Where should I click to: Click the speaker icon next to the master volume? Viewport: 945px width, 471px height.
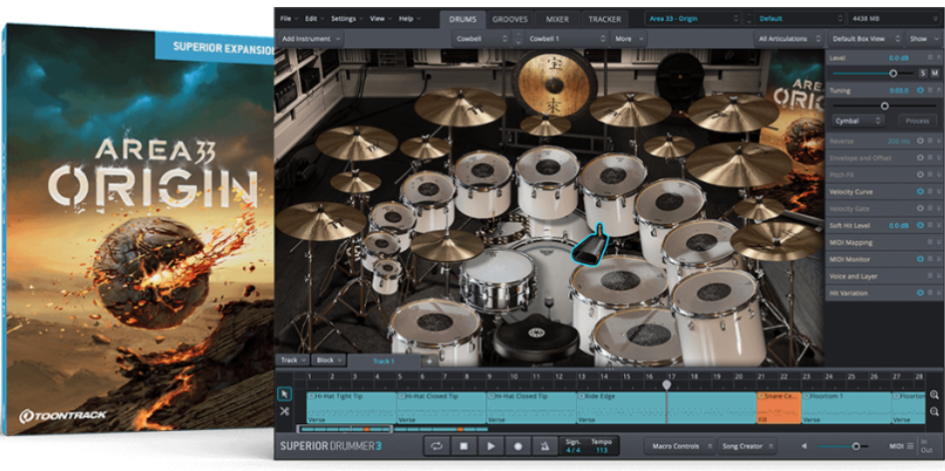click(804, 446)
